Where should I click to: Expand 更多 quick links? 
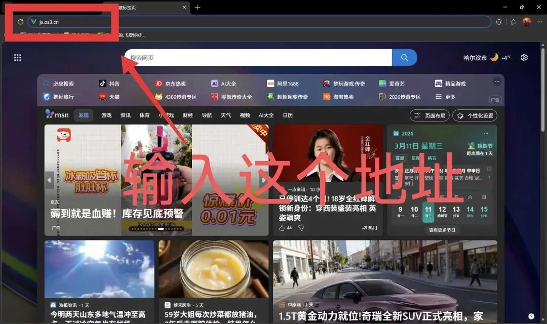446,97
